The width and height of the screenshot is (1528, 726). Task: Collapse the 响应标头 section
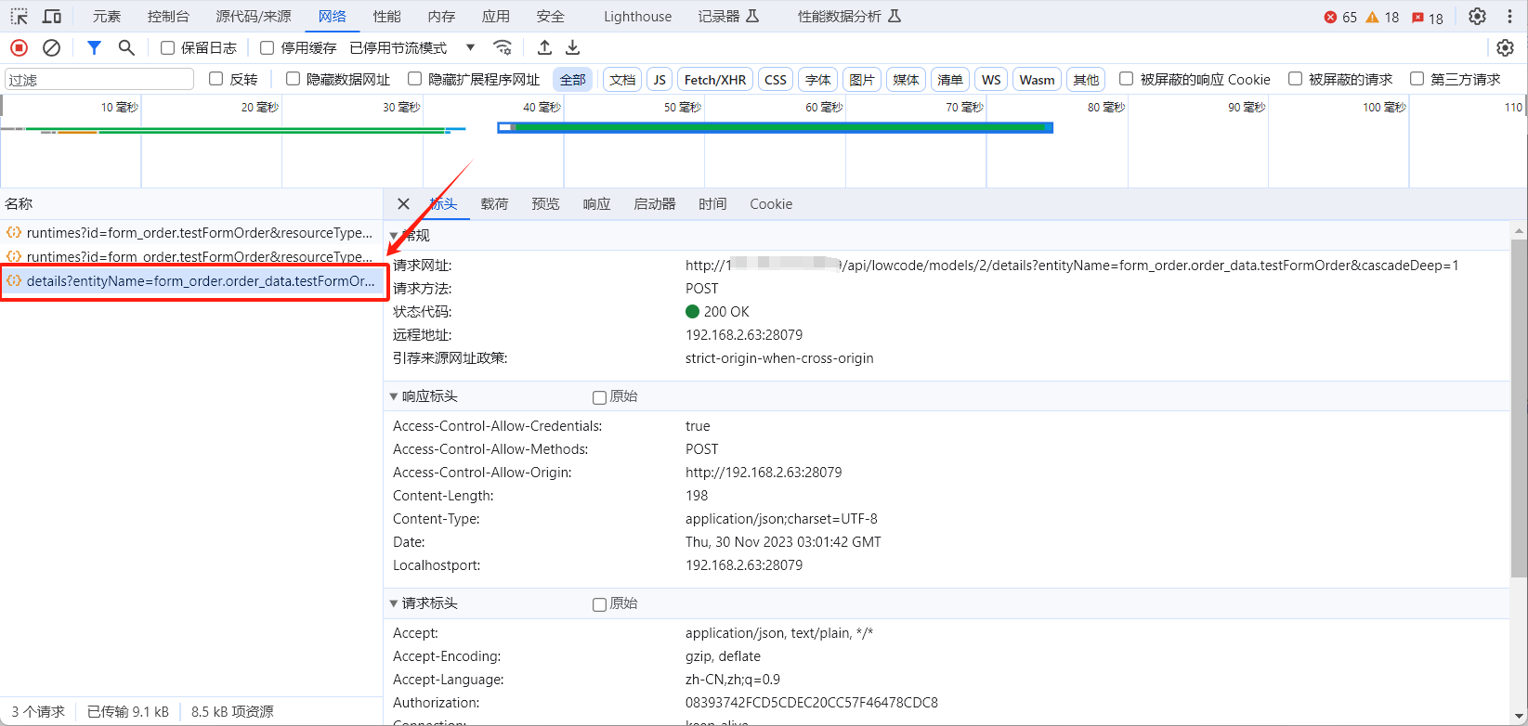click(394, 396)
